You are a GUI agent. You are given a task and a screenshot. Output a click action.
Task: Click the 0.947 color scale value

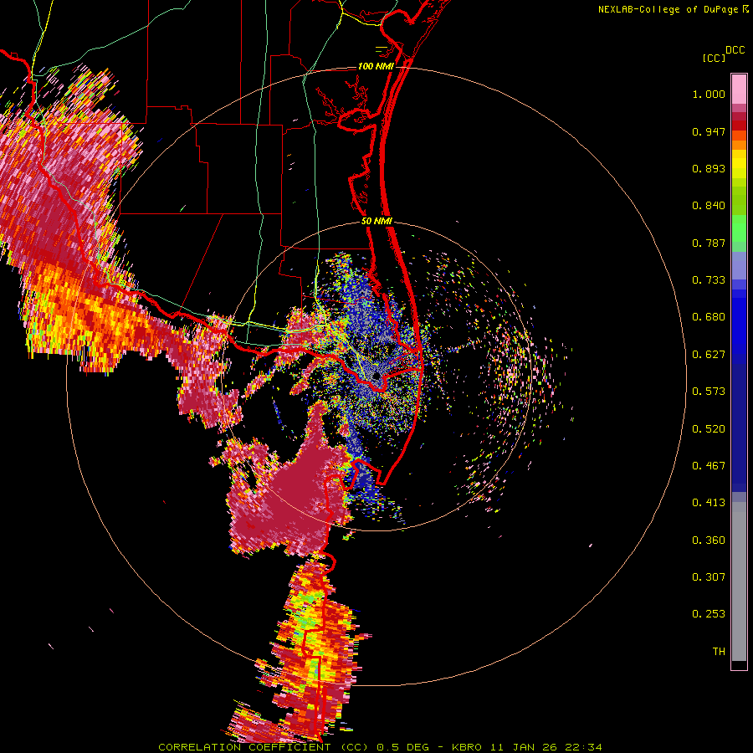[x=709, y=131]
